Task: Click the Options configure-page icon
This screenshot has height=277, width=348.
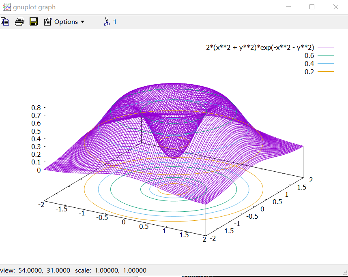Action: click(48, 21)
